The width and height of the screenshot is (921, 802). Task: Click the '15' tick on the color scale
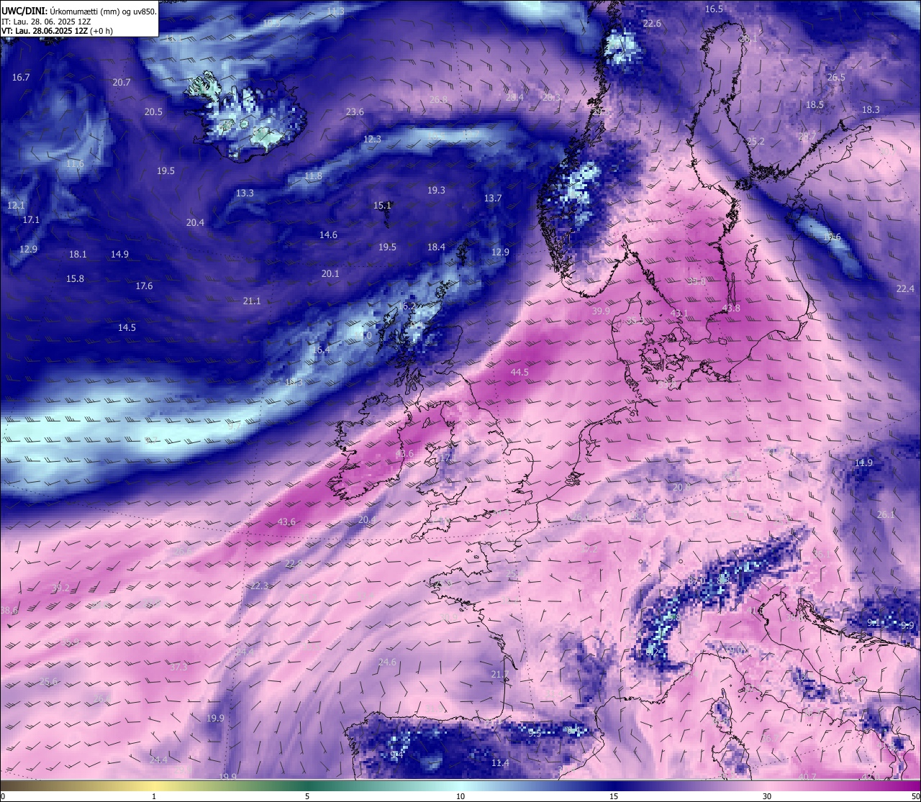point(614,796)
